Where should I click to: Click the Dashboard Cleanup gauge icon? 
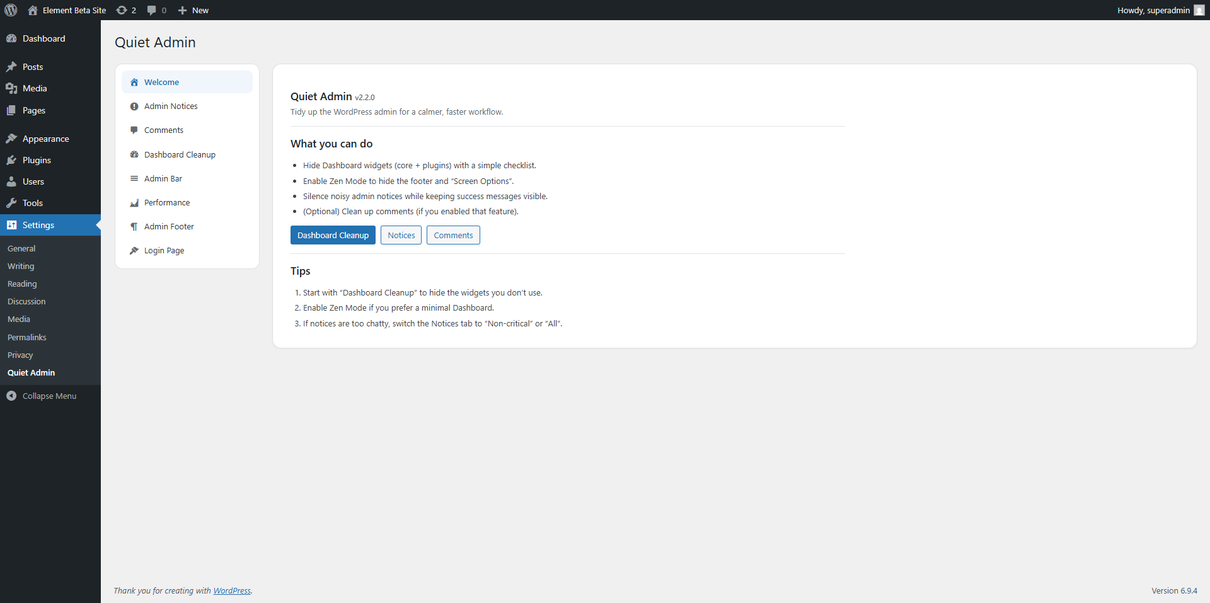[134, 154]
